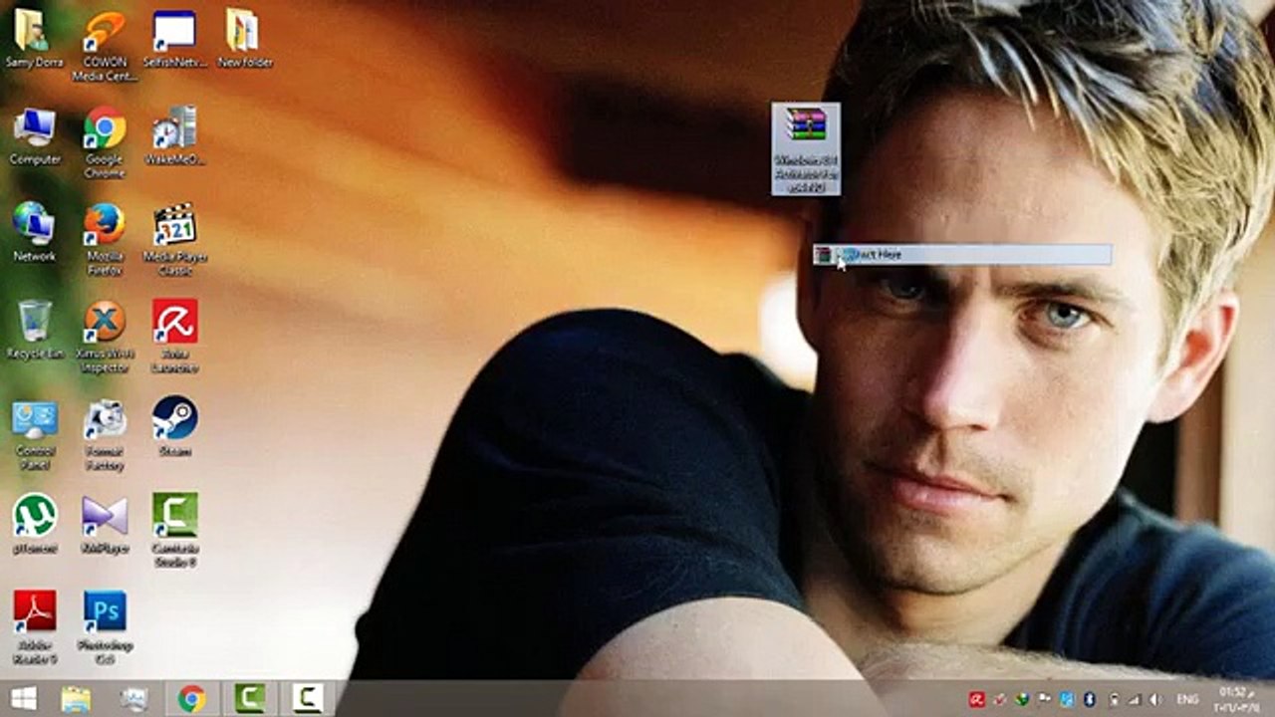The height and width of the screenshot is (717, 1275).
Task: Select the SelfishNet desktop shortcut
Action: pos(174,39)
